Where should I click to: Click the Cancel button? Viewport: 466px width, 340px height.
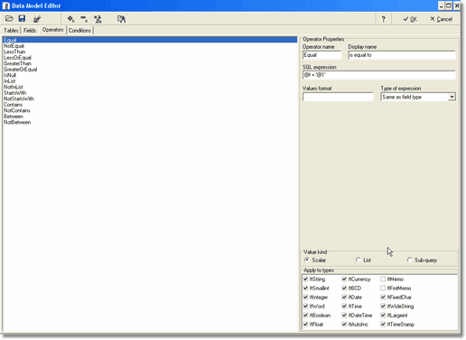point(441,19)
